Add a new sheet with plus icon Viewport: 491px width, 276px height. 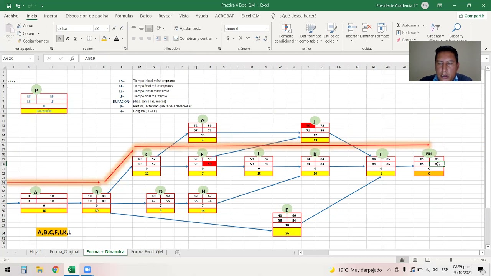click(x=178, y=252)
